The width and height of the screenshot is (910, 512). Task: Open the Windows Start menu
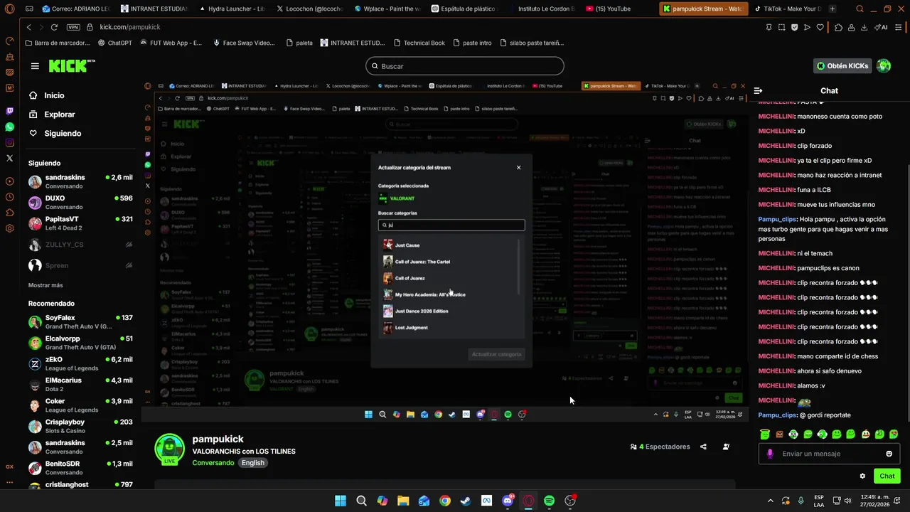coord(341,501)
